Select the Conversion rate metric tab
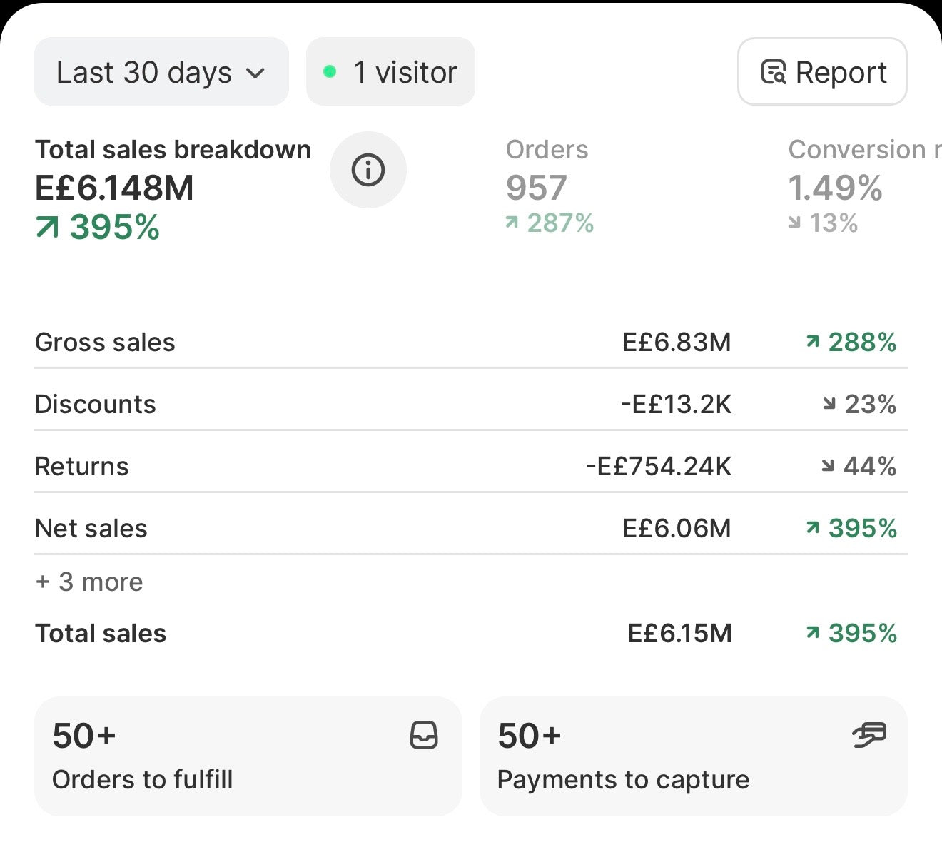Viewport: 942px width, 847px height. coord(864,186)
